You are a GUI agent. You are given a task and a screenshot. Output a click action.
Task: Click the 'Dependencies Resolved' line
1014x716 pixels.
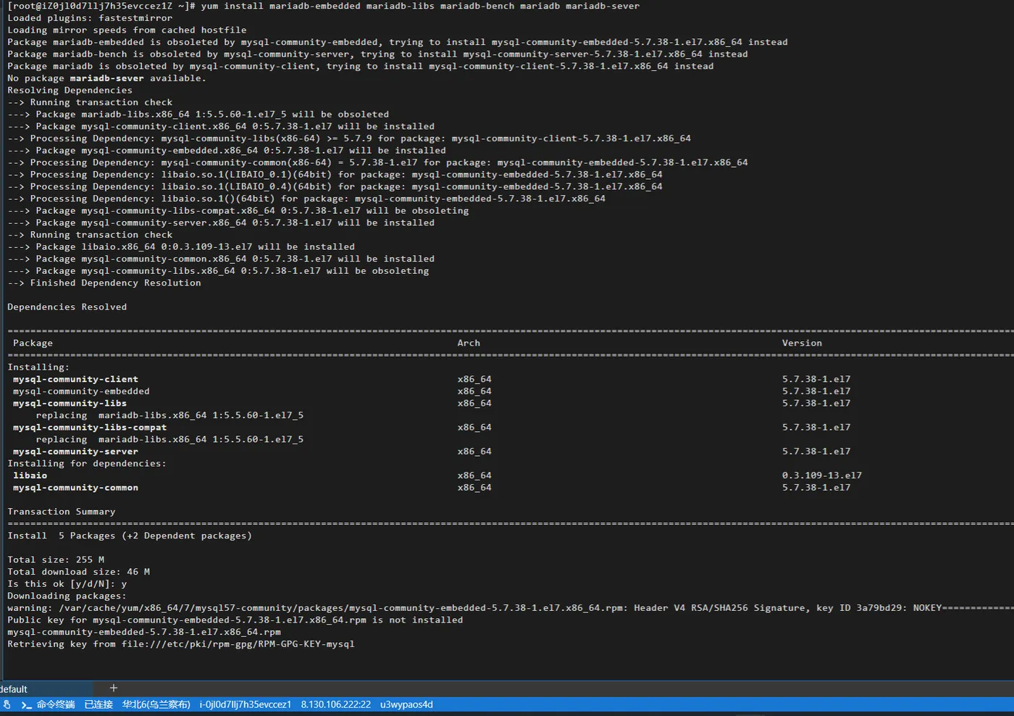[x=67, y=307]
